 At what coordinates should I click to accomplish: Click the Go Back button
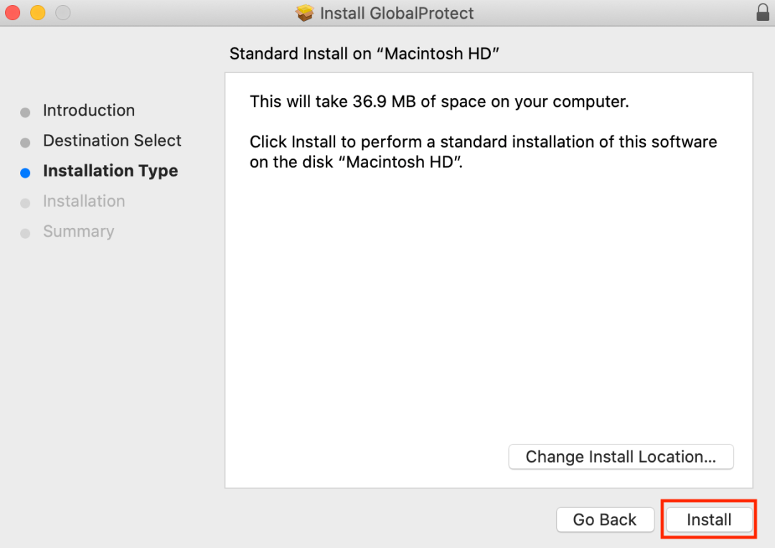605,519
